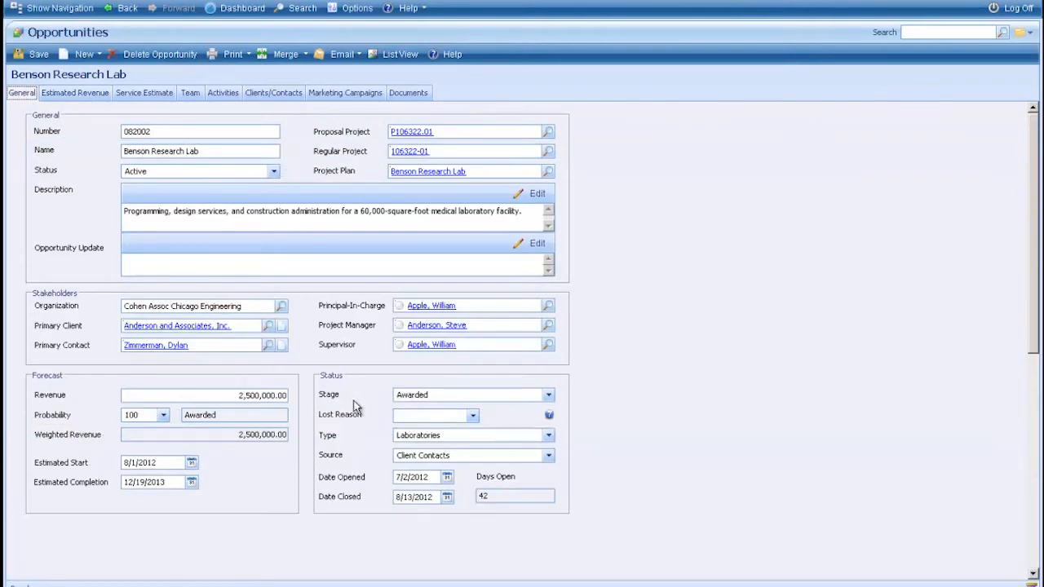Image resolution: width=1044 pixels, height=587 pixels.
Task: Click Log Off
Action: click(x=1011, y=8)
